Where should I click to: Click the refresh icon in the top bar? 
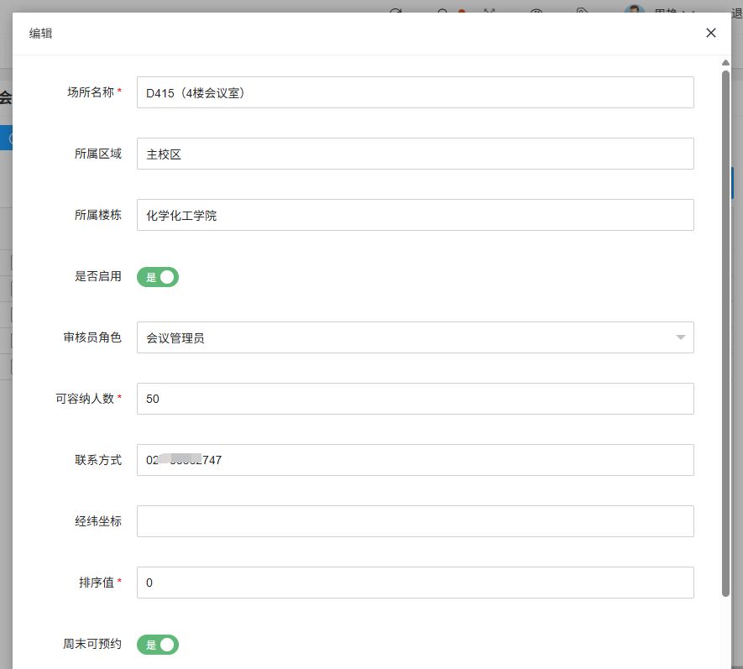[x=396, y=10]
